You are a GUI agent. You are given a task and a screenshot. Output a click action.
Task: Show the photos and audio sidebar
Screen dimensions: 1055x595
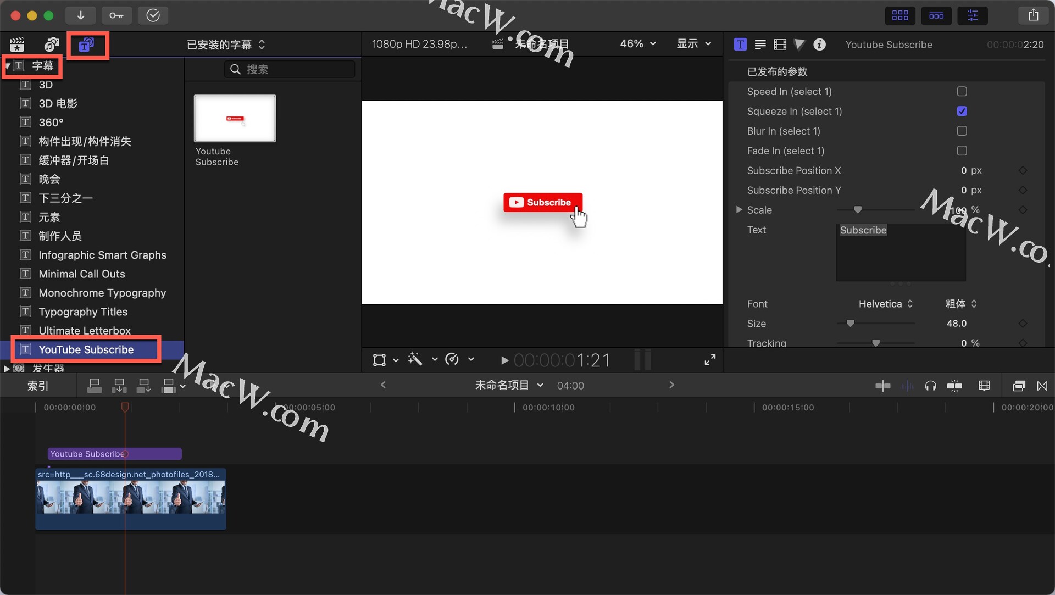(x=52, y=45)
